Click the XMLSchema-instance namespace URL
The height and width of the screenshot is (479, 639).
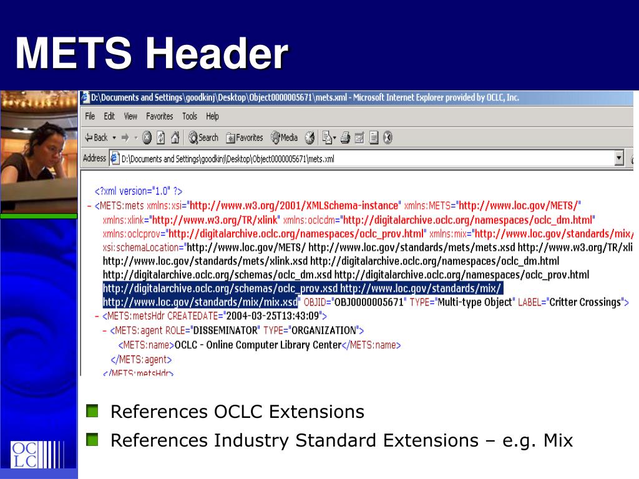(294, 206)
